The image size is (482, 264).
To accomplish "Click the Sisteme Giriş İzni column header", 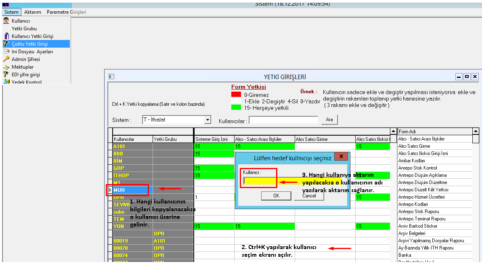I will coord(214,139).
